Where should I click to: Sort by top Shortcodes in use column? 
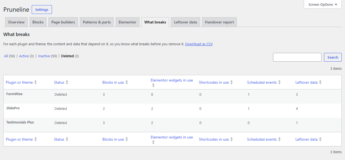214,82
